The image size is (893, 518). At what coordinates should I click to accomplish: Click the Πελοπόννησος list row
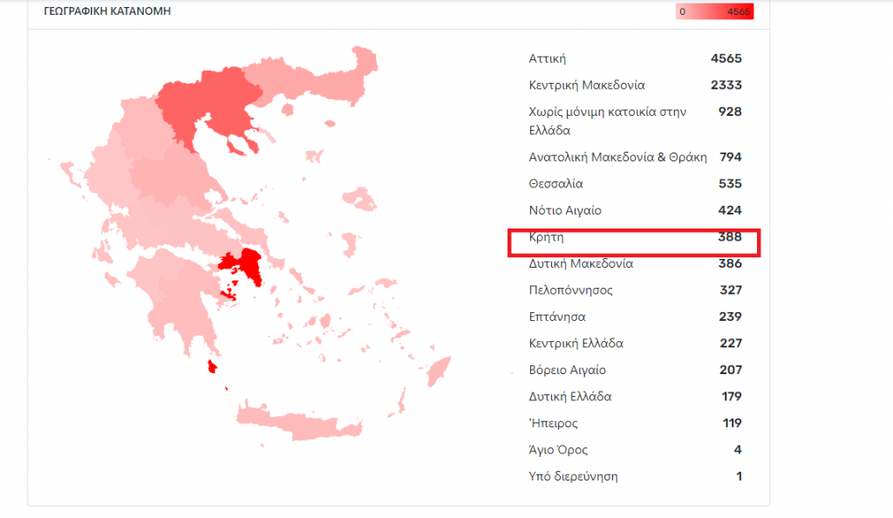(x=572, y=290)
